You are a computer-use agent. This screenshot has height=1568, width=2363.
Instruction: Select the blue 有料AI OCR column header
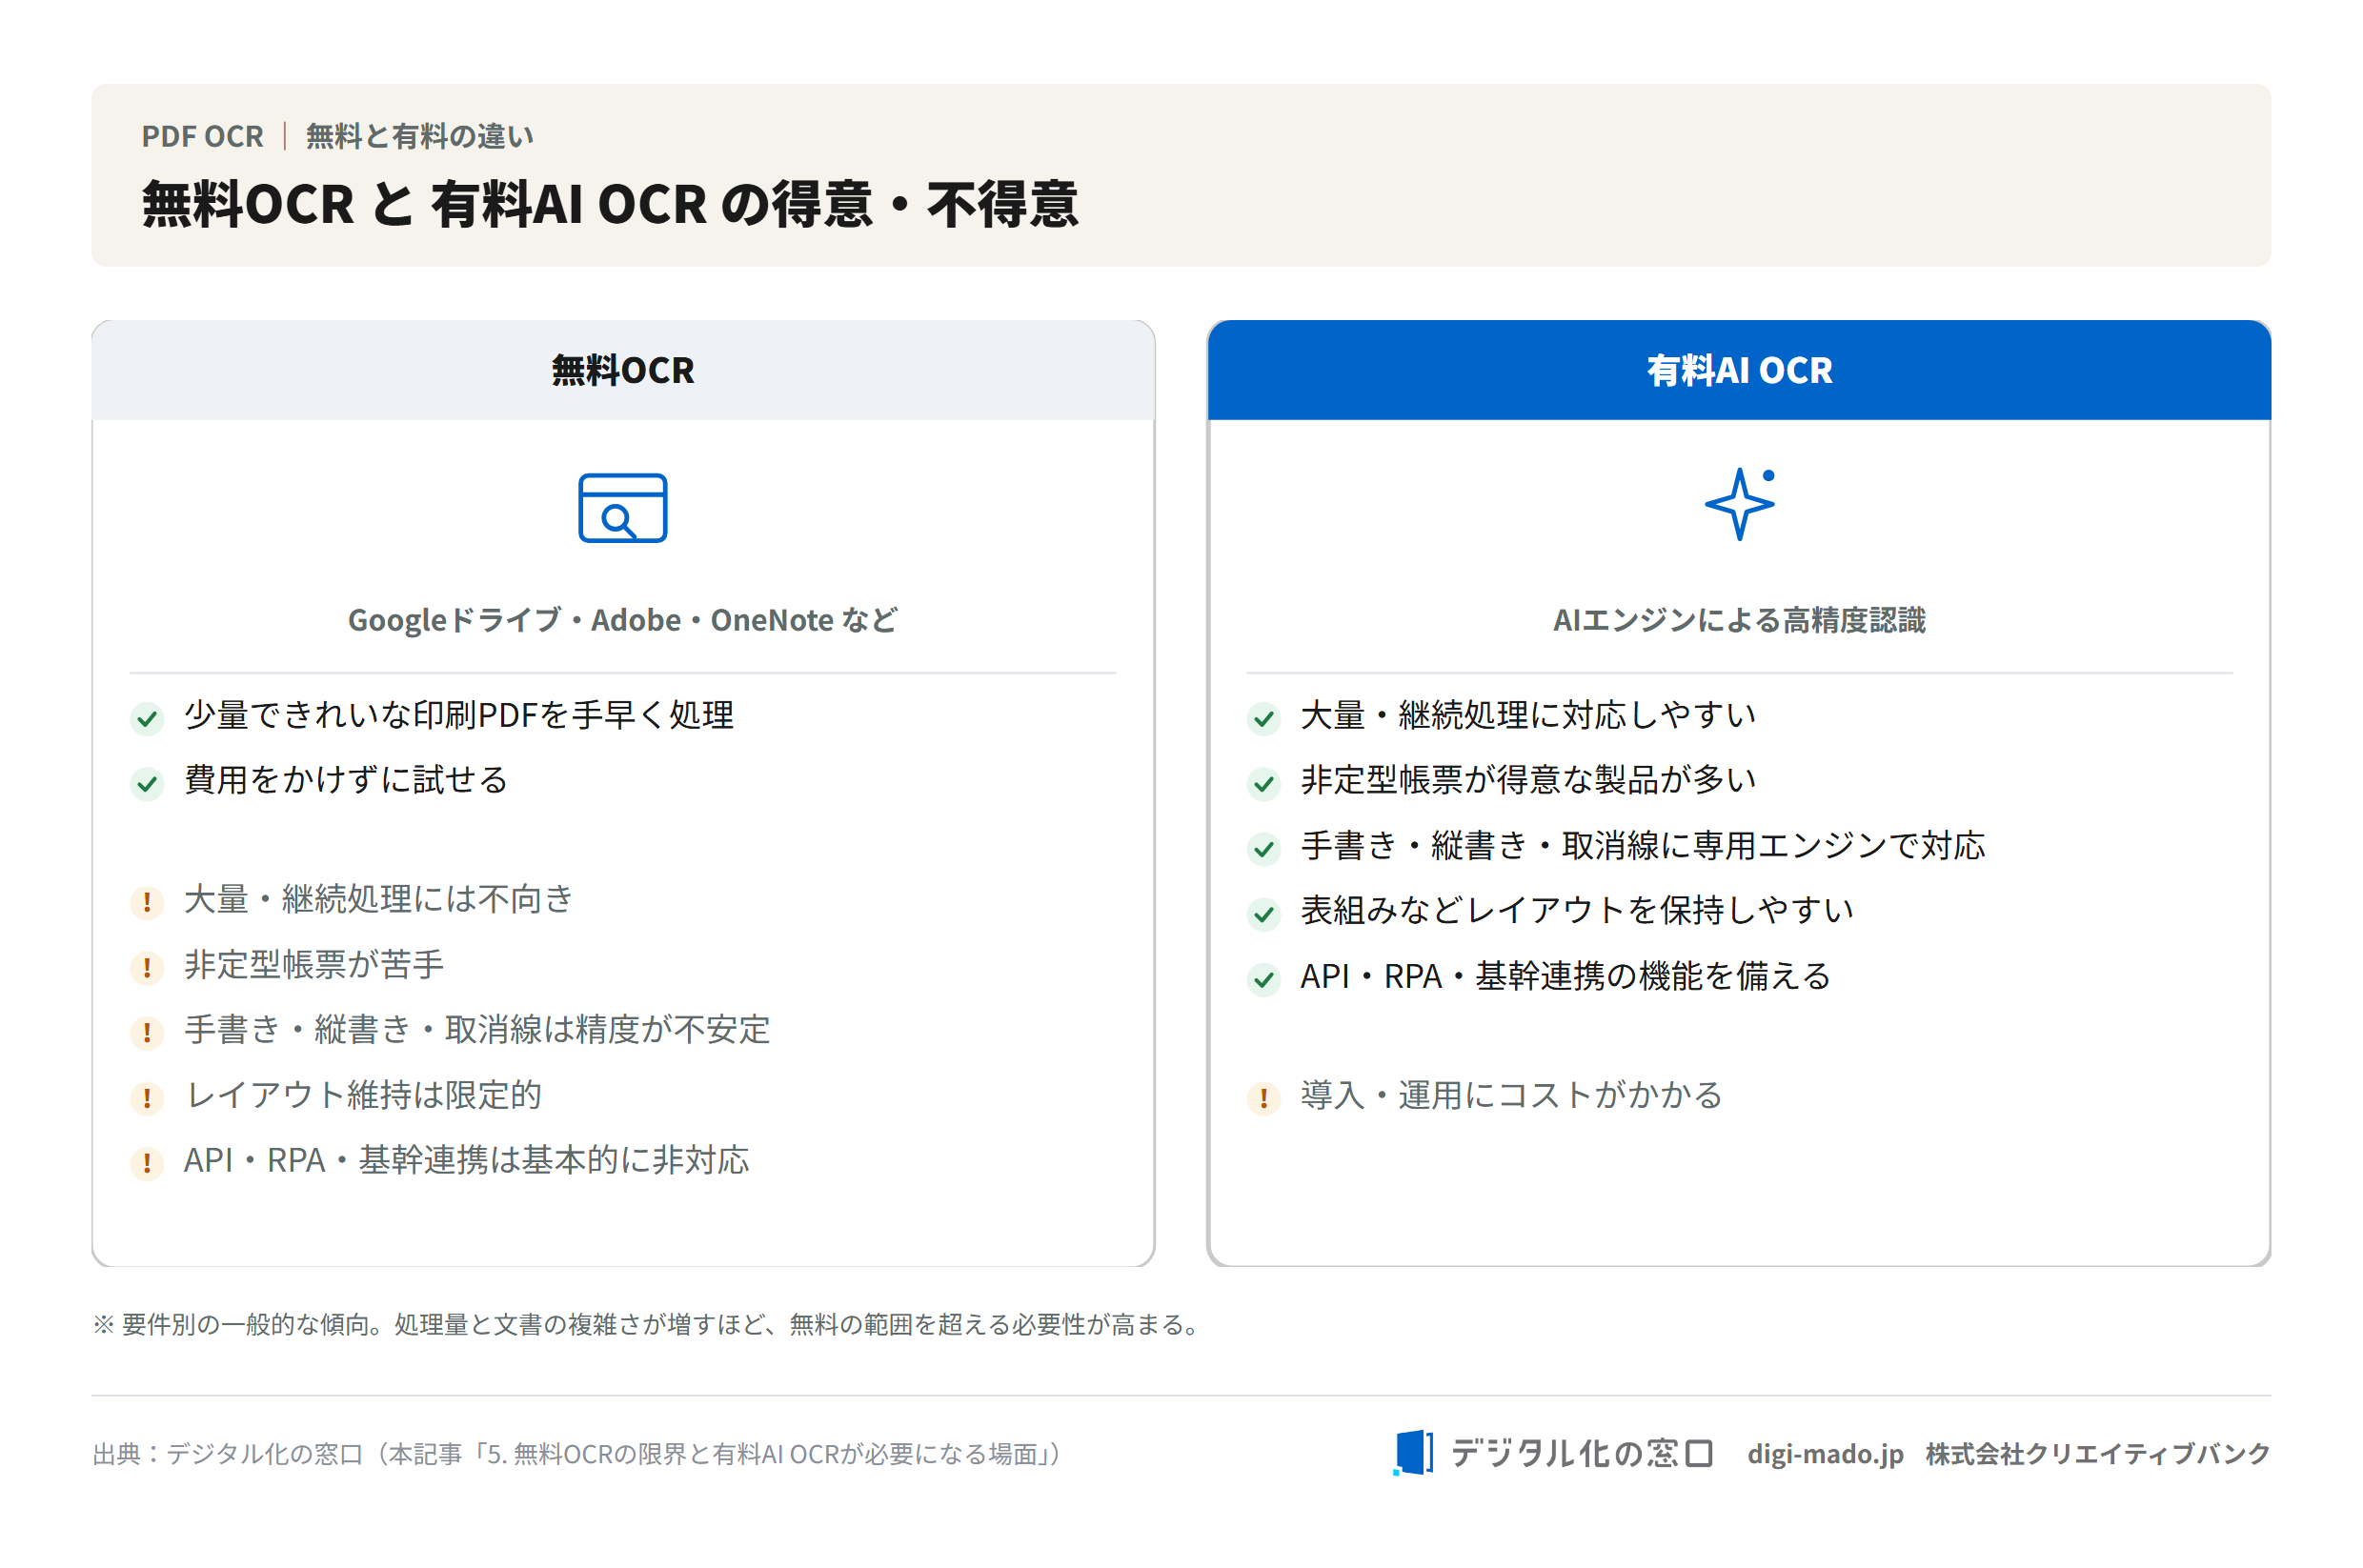1739,370
